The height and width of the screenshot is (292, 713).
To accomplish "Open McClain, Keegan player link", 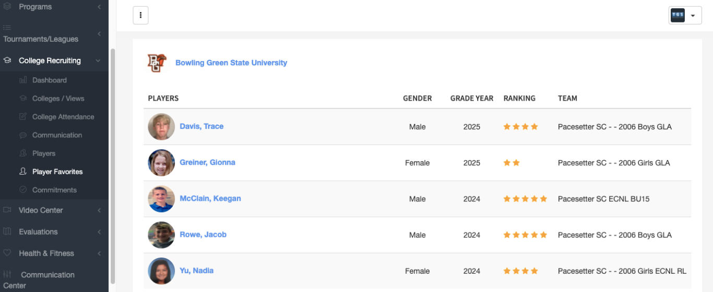I will click(x=210, y=198).
